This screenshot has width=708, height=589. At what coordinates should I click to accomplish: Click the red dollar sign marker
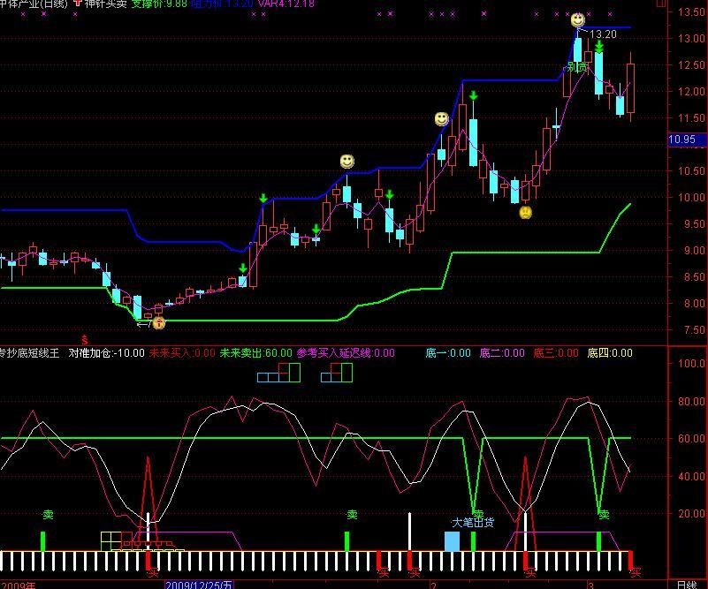coord(85,339)
